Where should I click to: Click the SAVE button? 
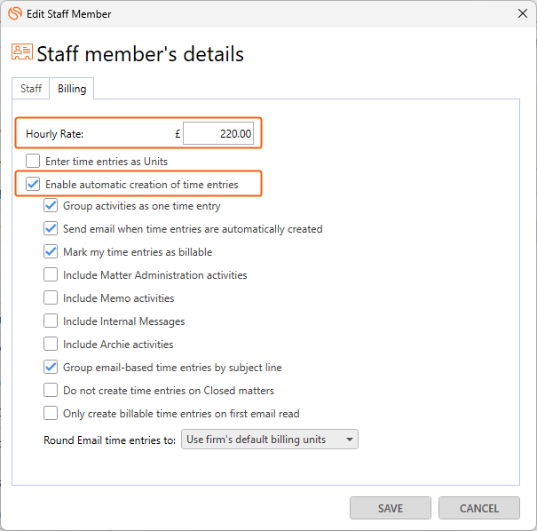click(390, 508)
